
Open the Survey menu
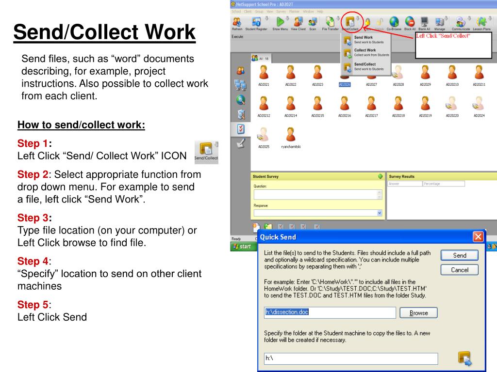(281, 12)
